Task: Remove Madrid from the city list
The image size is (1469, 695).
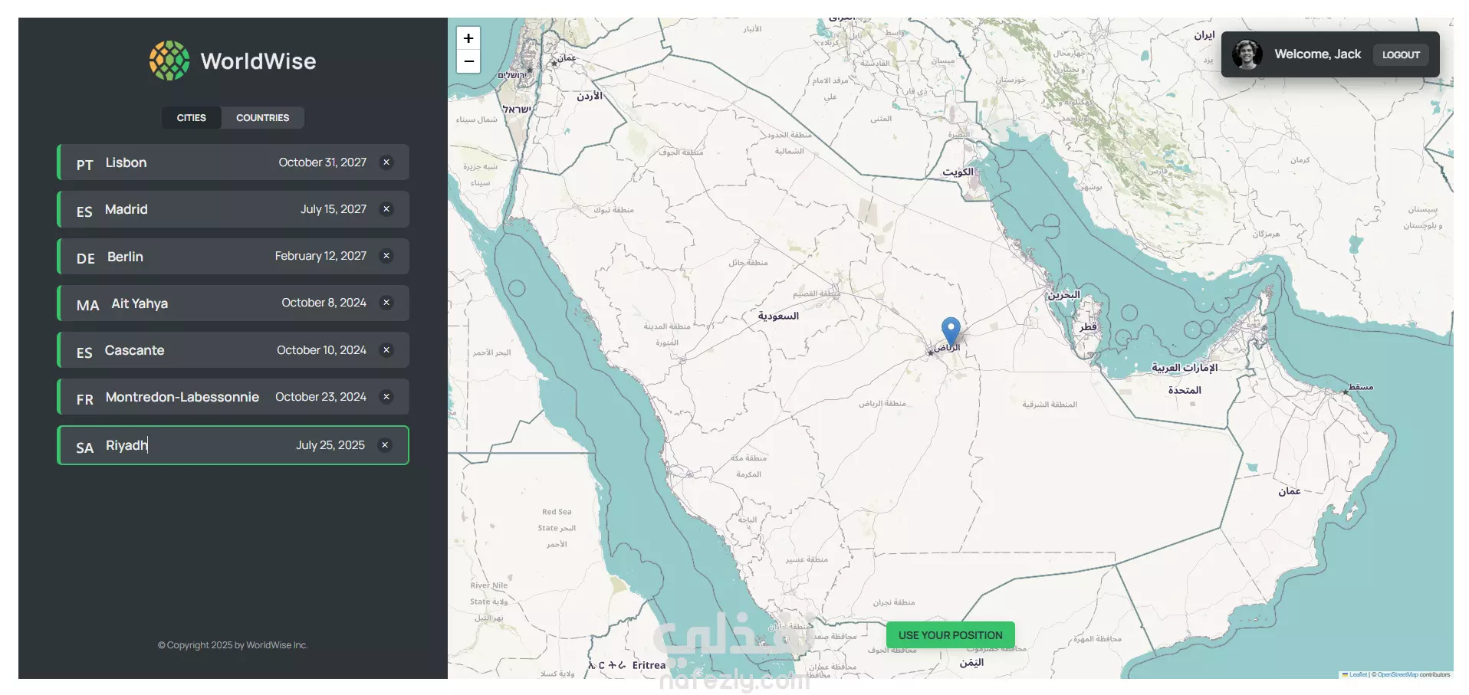Action: [386, 209]
